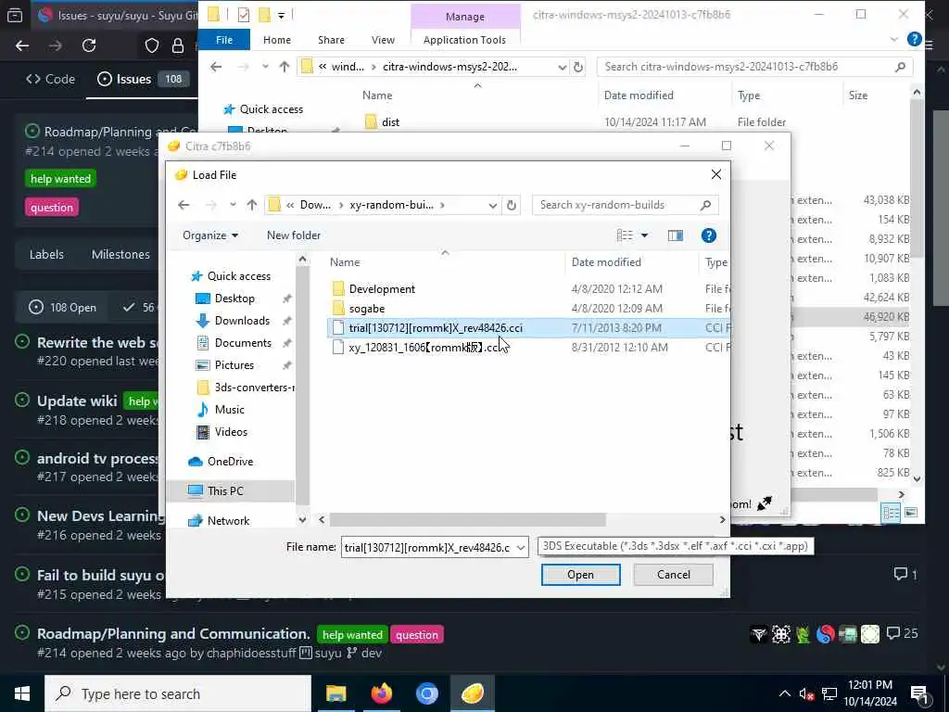Select Music in Load File sidebar
The width and height of the screenshot is (949, 712).
pos(230,410)
